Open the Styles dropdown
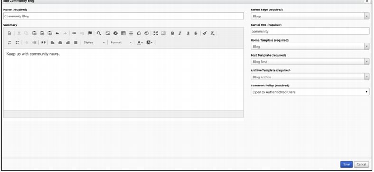The image size is (374, 172). pyautogui.click(x=94, y=43)
